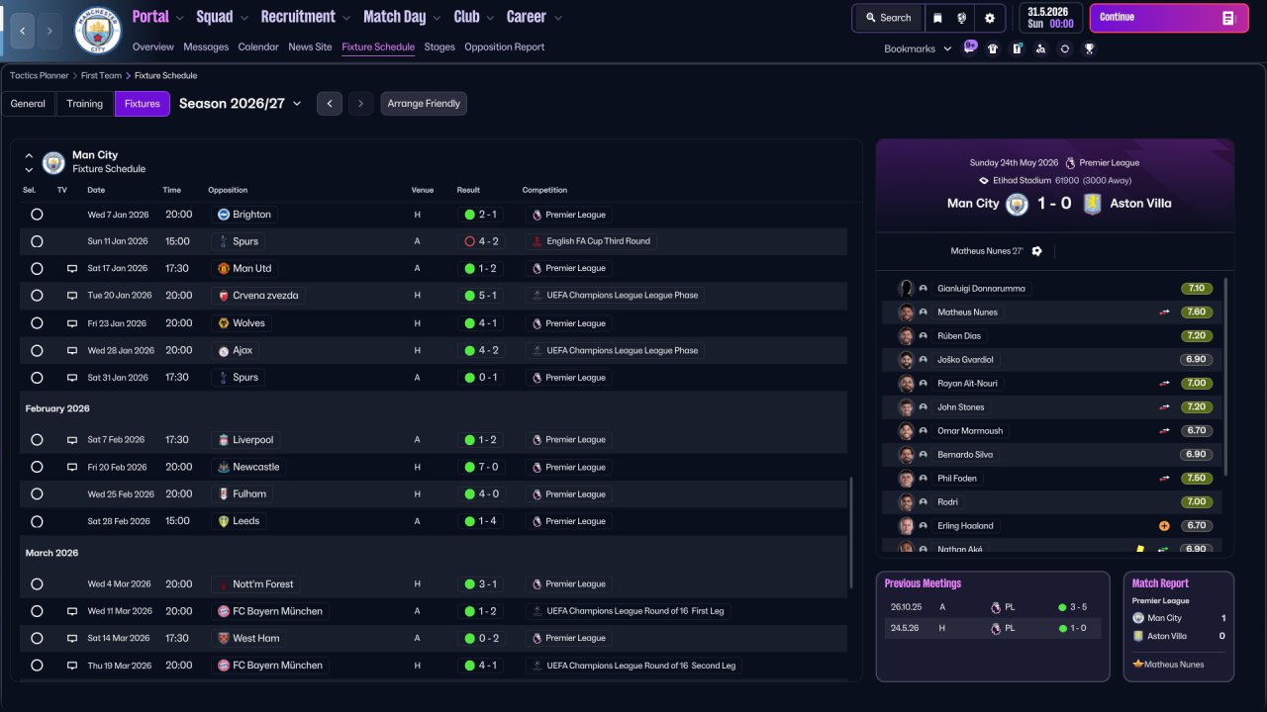Click the purple Continue button
The width and height of the screenshot is (1267, 712).
coord(1169,18)
